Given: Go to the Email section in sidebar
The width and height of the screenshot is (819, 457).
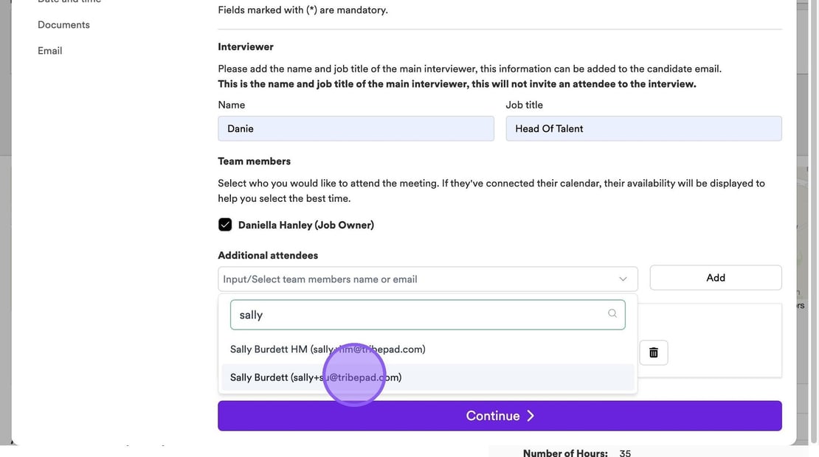Looking at the screenshot, I should click(x=49, y=50).
